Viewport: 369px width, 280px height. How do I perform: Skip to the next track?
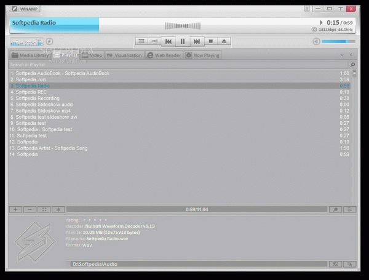click(197, 42)
